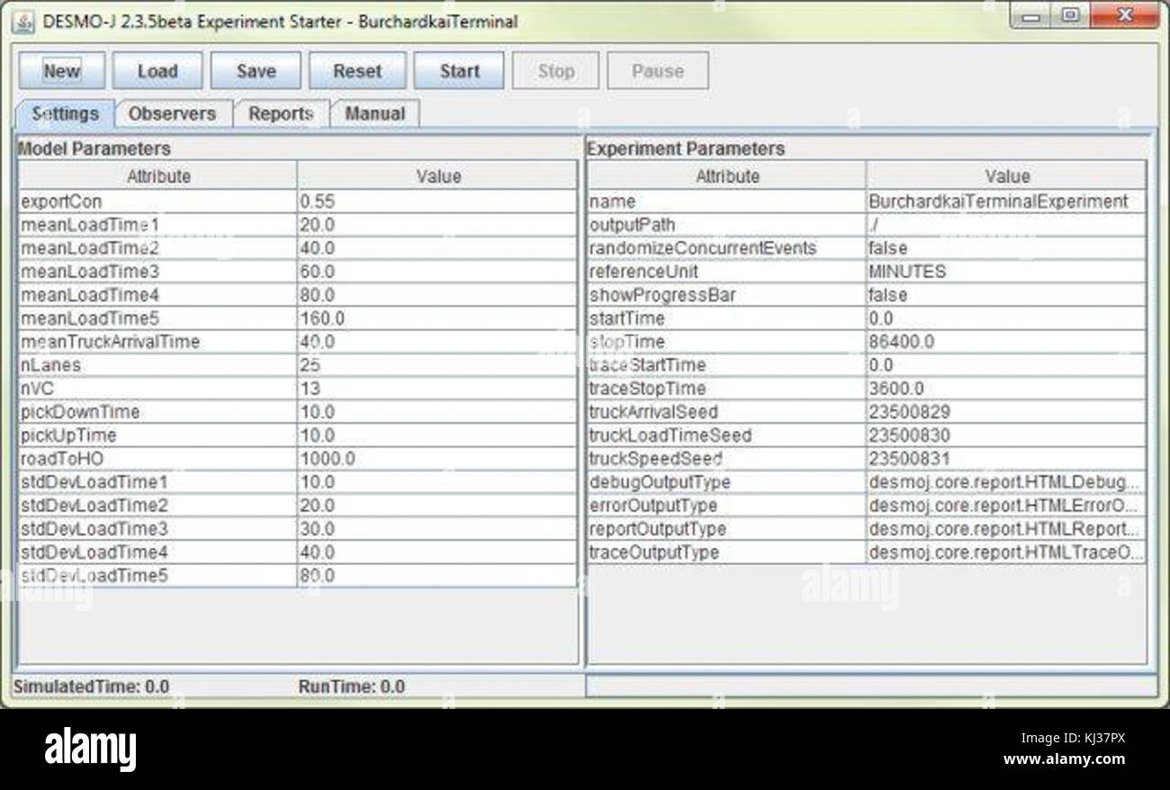
Task: Select the exportCon value 0.55
Action: tap(437, 202)
